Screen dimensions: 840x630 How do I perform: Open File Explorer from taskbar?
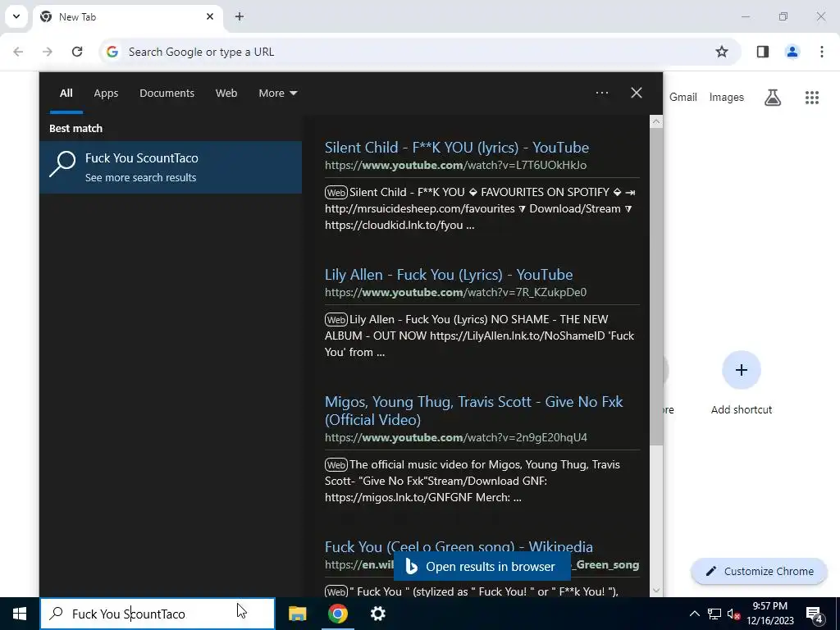click(297, 614)
